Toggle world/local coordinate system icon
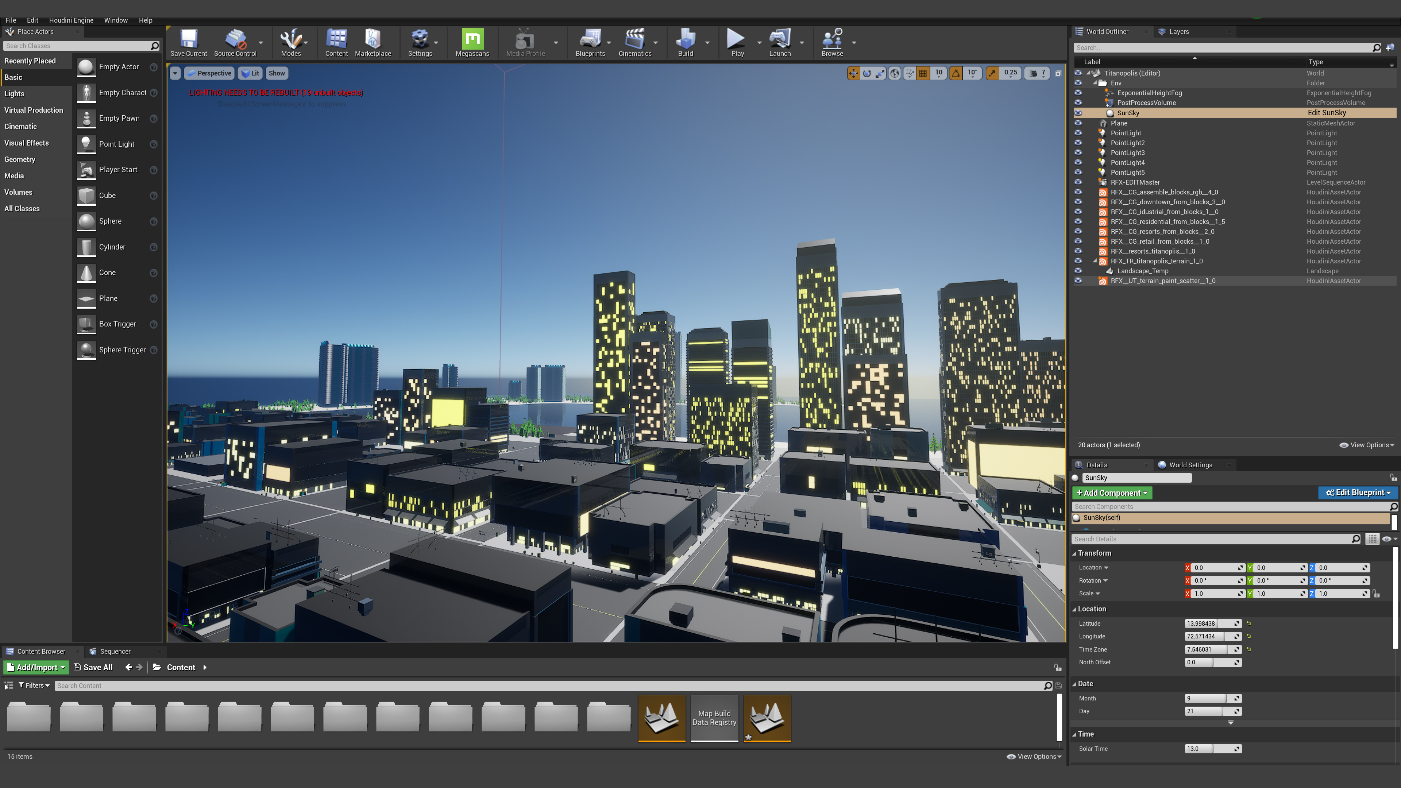 pyautogui.click(x=895, y=73)
